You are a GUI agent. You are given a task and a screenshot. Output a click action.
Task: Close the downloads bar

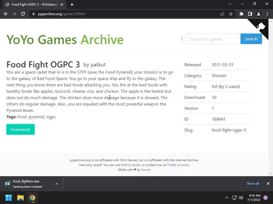[268, 184]
